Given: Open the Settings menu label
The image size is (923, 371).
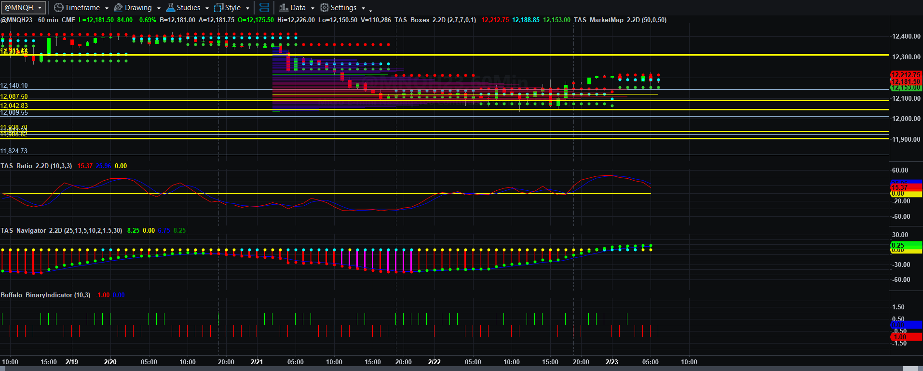Looking at the screenshot, I should [344, 8].
